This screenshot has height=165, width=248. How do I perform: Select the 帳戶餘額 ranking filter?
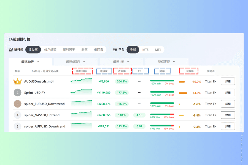[50, 50]
